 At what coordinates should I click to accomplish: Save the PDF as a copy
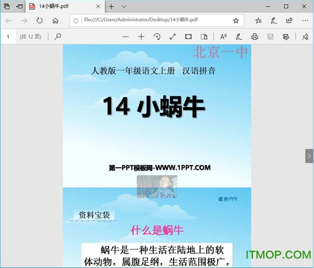286,37
